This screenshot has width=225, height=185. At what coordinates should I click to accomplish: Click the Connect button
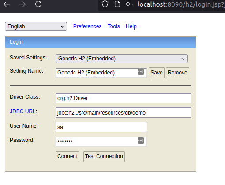[x=67, y=156]
